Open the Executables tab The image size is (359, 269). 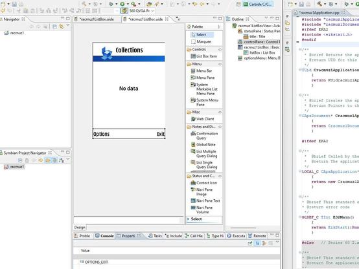pyautogui.click(x=236, y=236)
